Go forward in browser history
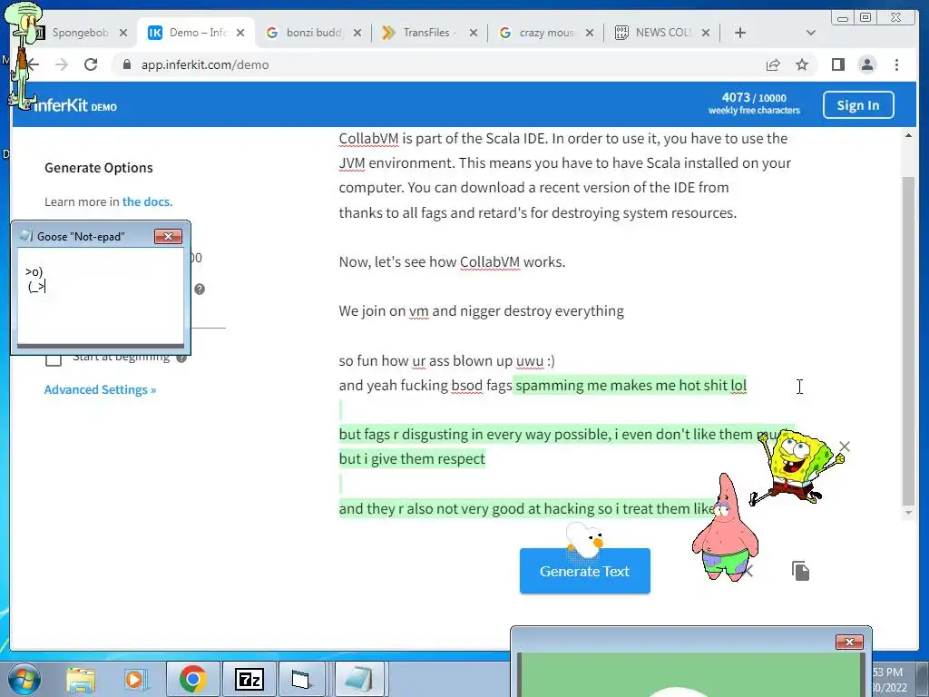The width and height of the screenshot is (929, 697). pos(62,64)
